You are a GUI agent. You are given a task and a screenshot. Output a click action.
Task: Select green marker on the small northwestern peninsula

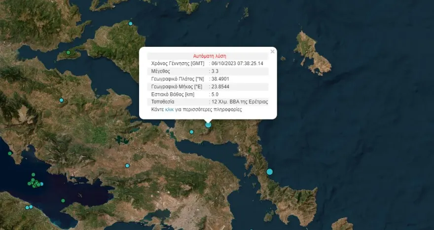69,53
